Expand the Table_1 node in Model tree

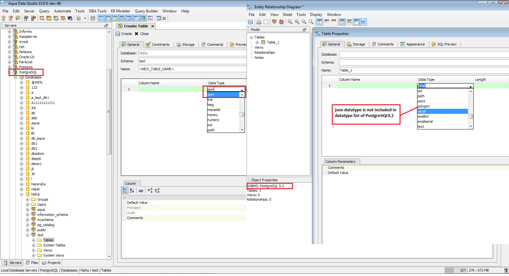(x=257, y=42)
